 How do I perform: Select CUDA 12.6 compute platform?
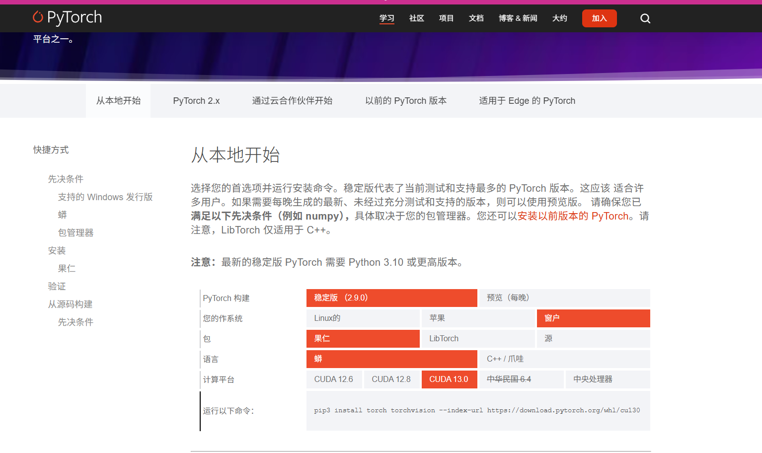tap(334, 379)
